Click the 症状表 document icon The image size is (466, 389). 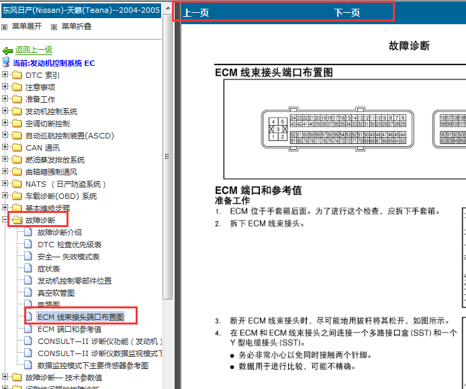28,268
